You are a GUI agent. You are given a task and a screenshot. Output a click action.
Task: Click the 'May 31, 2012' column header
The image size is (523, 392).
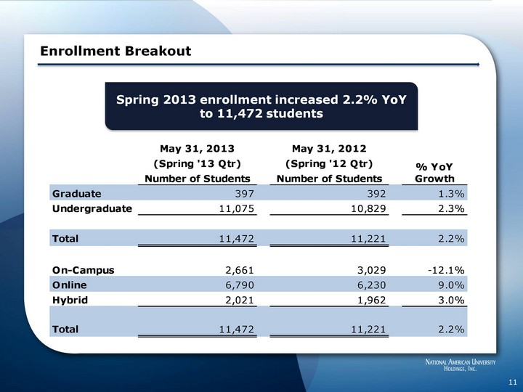coord(329,148)
